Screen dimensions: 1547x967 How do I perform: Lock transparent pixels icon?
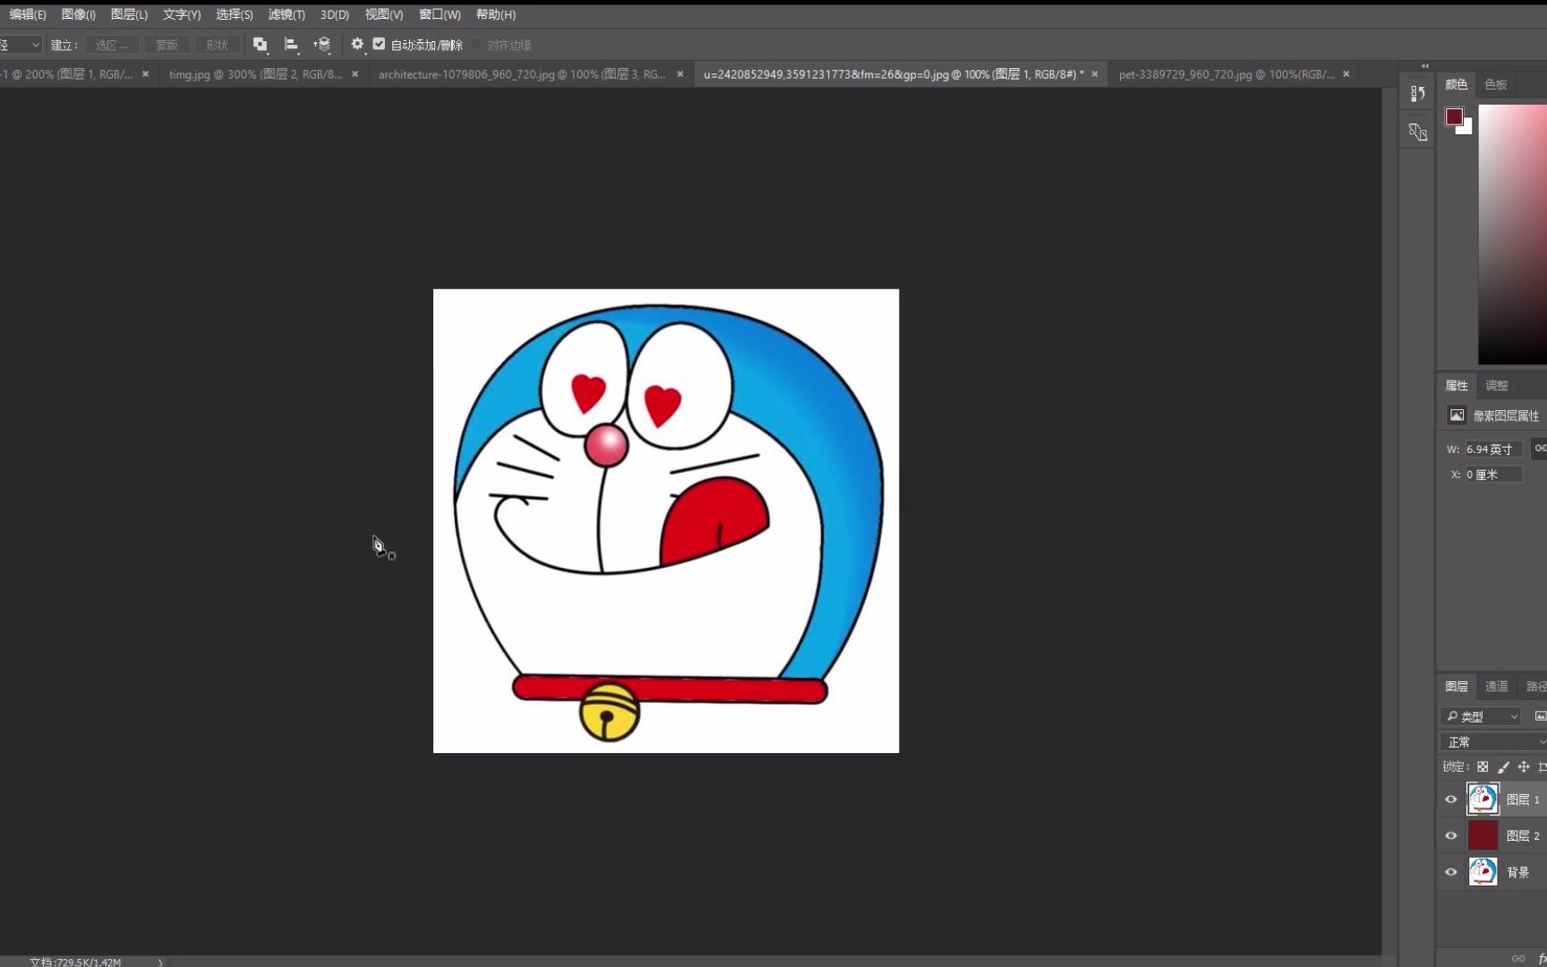tap(1483, 766)
